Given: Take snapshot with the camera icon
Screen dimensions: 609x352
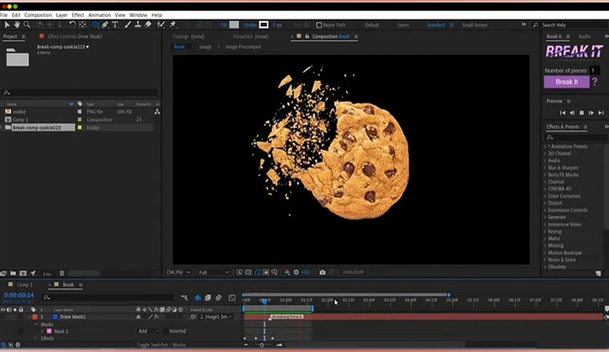Looking at the screenshot, I should 323,272.
